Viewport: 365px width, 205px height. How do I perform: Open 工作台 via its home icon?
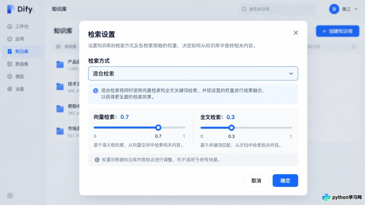(10, 26)
